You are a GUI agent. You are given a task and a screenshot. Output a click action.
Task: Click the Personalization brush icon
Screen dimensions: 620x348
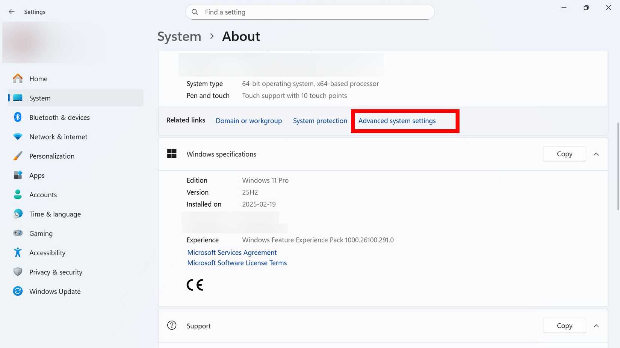point(17,156)
